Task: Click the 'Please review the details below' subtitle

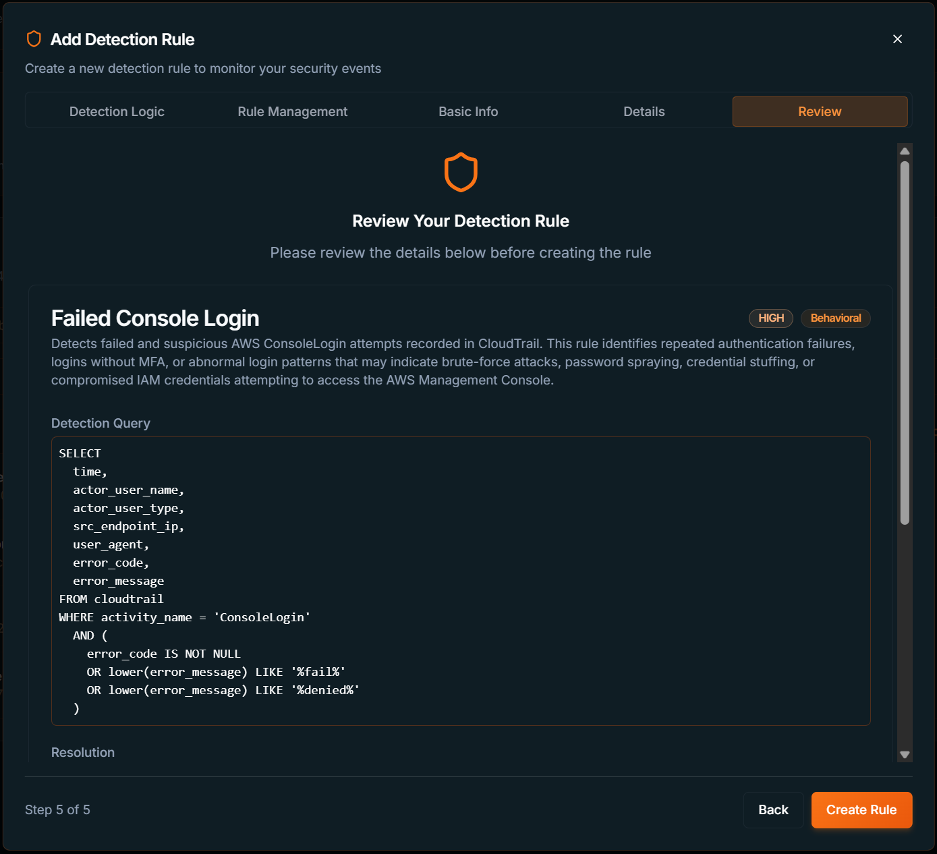Action: pyautogui.click(x=461, y=252)
